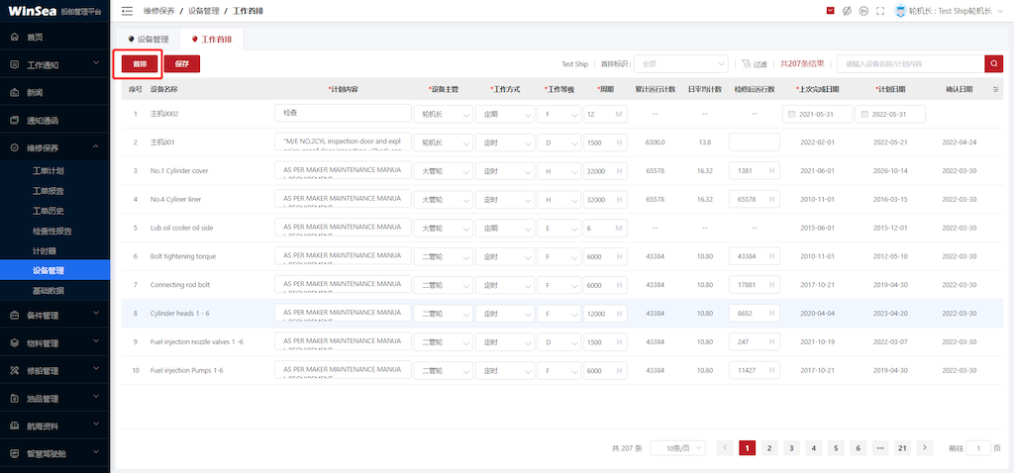Open 设备主管 dropdown for Lub oil cooler row

click(x=443, y=229)
